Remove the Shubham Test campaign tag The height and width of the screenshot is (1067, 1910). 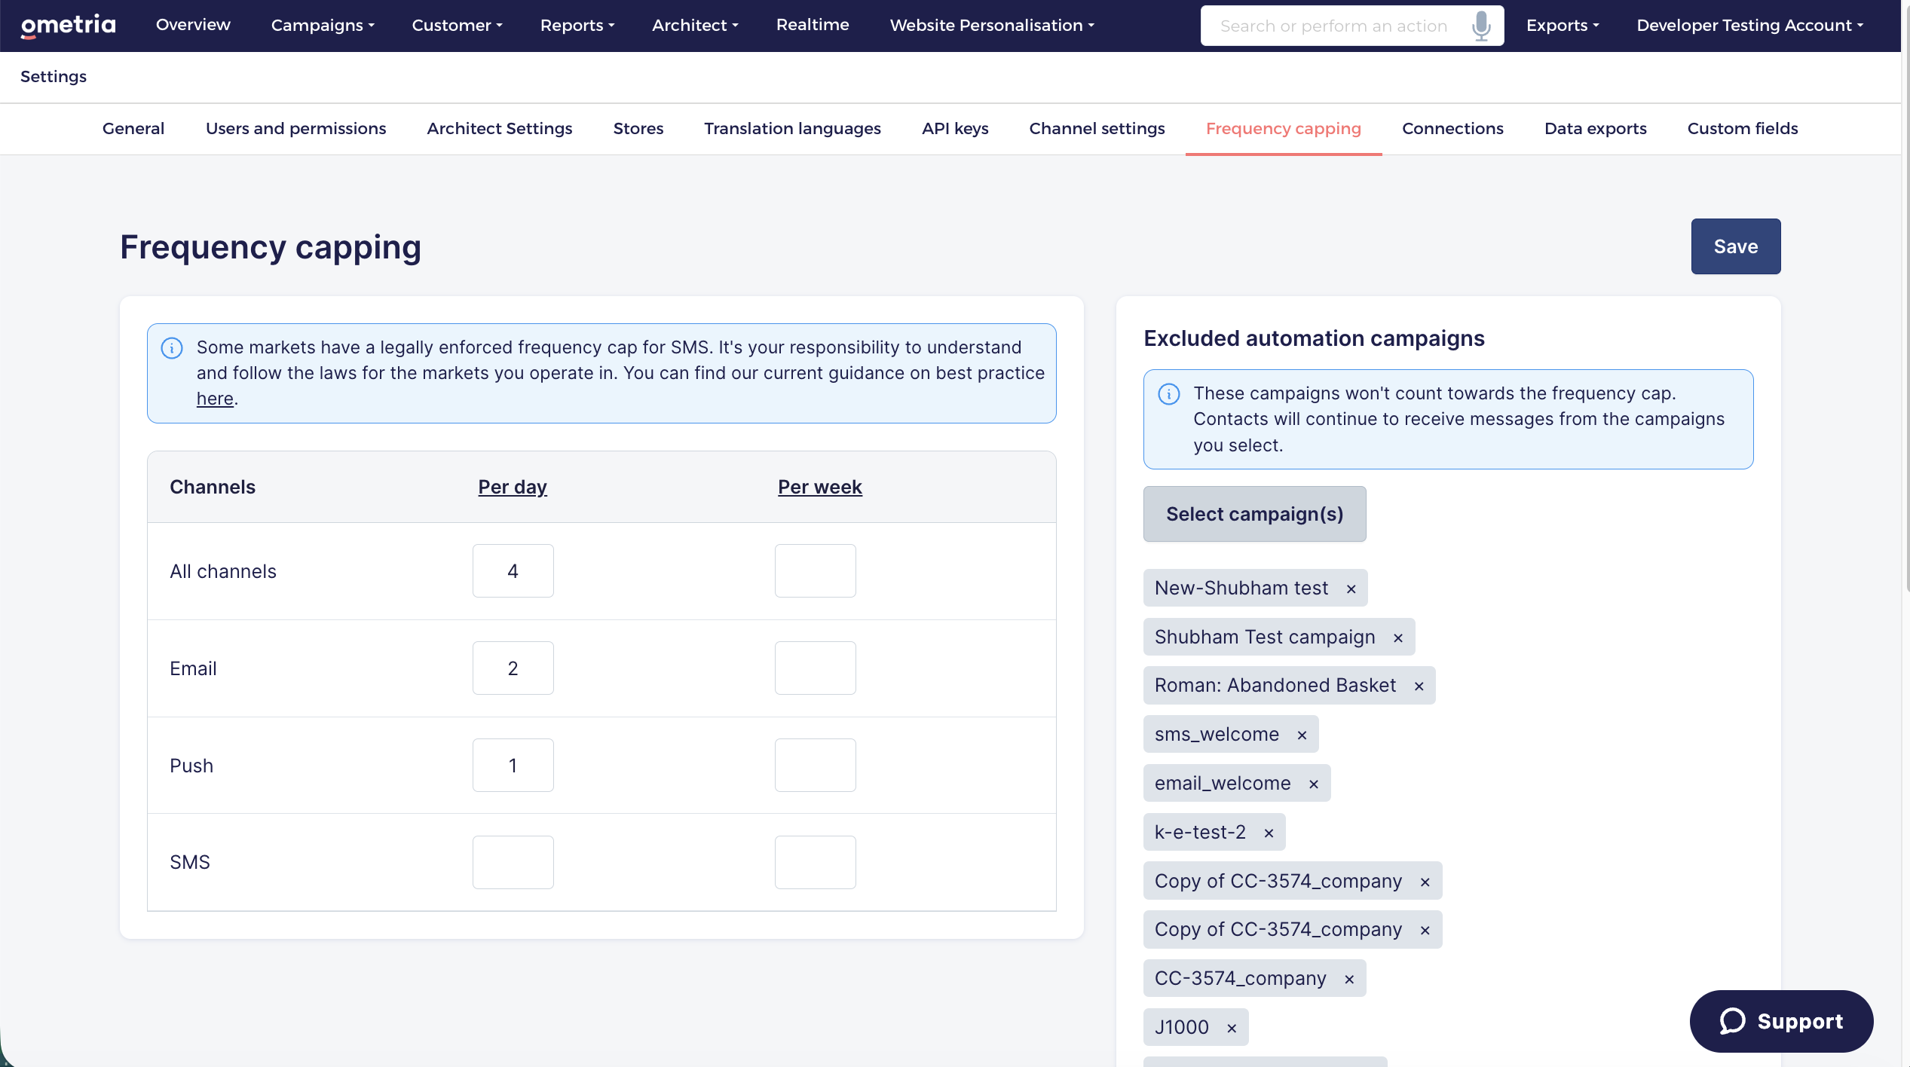coord(1398,637)
